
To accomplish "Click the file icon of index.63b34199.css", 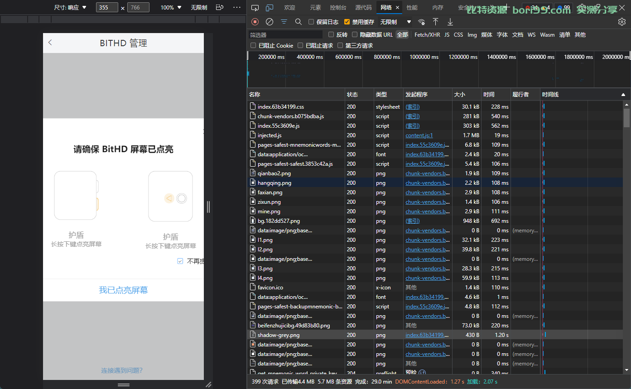I will [253, 107].
